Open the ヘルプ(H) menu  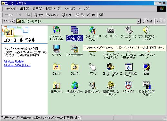tap(84, 9)
